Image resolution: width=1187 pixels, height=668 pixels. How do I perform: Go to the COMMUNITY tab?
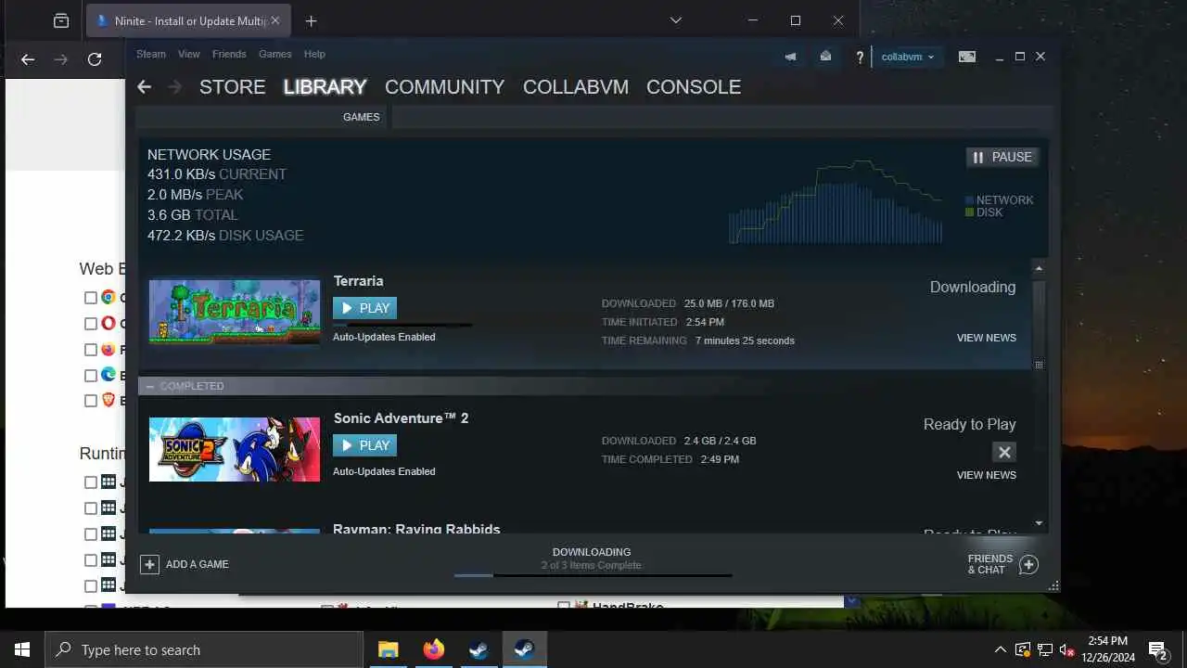444,86
